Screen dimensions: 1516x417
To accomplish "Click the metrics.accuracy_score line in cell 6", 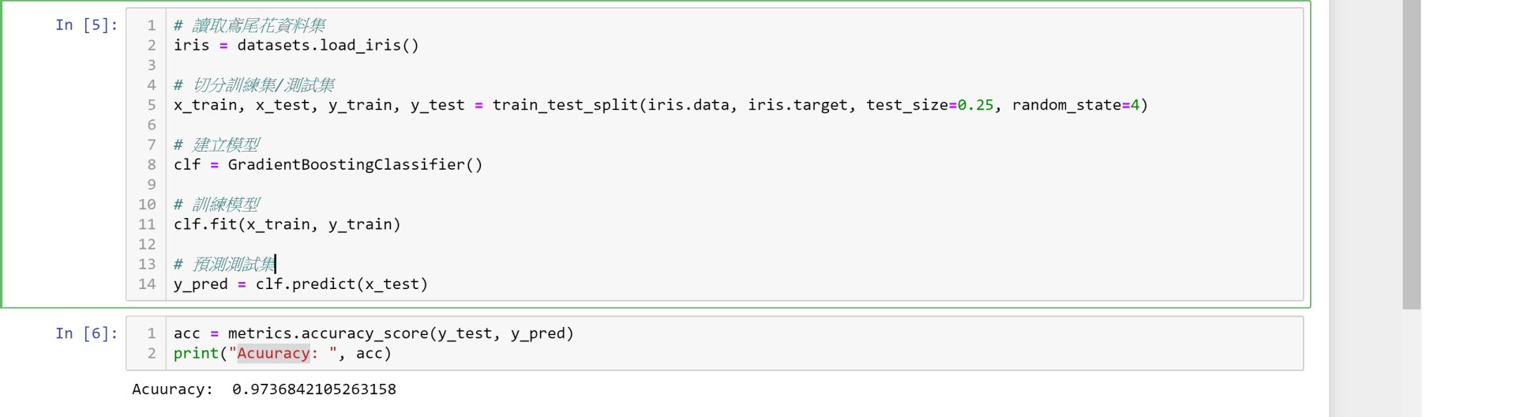I will pos(373,333).
